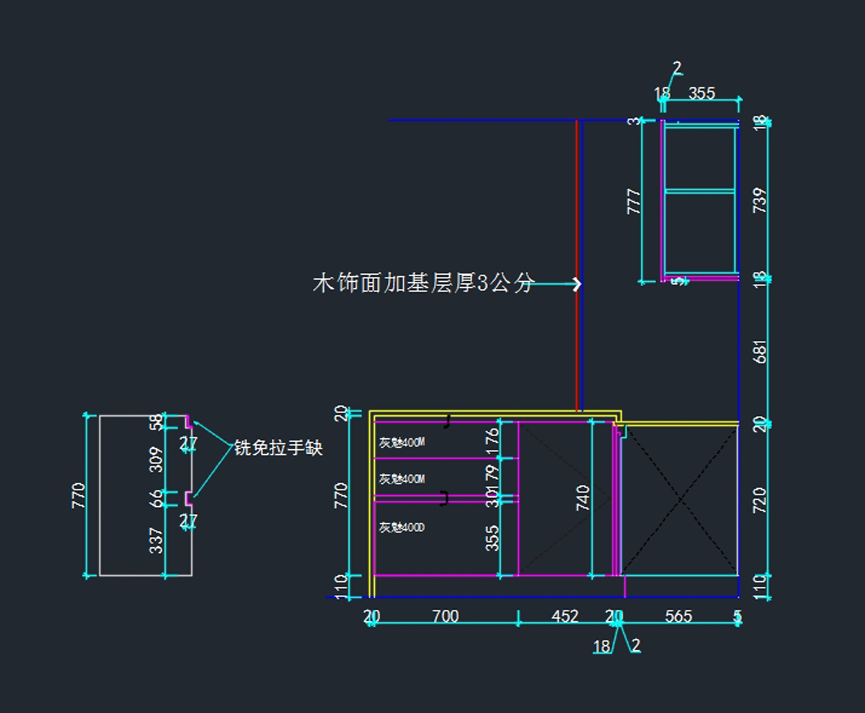The image size is (865, 713).
Task: Select the dashed X center in right cabinet
Action: click(680, 500)
